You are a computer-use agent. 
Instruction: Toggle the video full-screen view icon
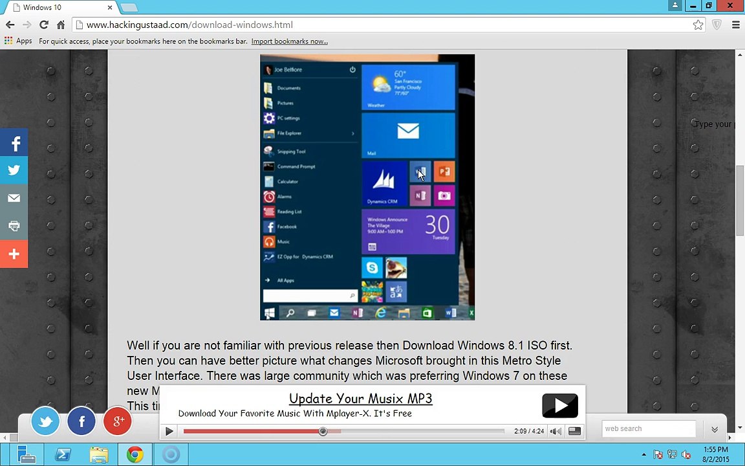click(574, 431)
